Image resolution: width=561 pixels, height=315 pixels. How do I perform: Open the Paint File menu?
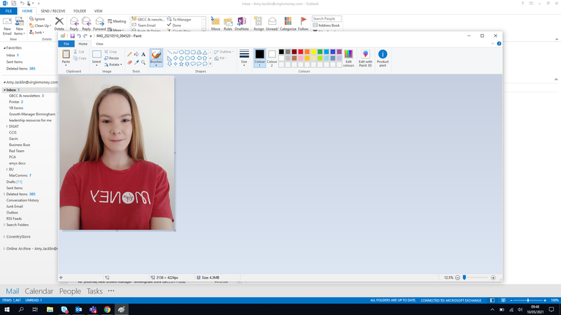pos(66,43)
